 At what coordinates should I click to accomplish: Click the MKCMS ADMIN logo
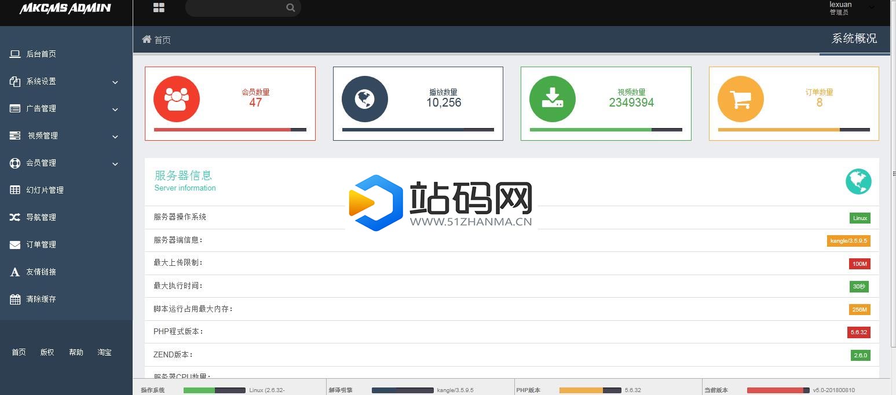point(65,8)
